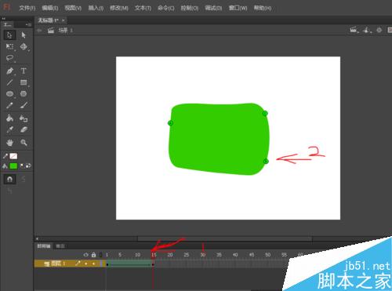Click the keyframe at frame 1
392x291 pixels.
pos(107,264)
